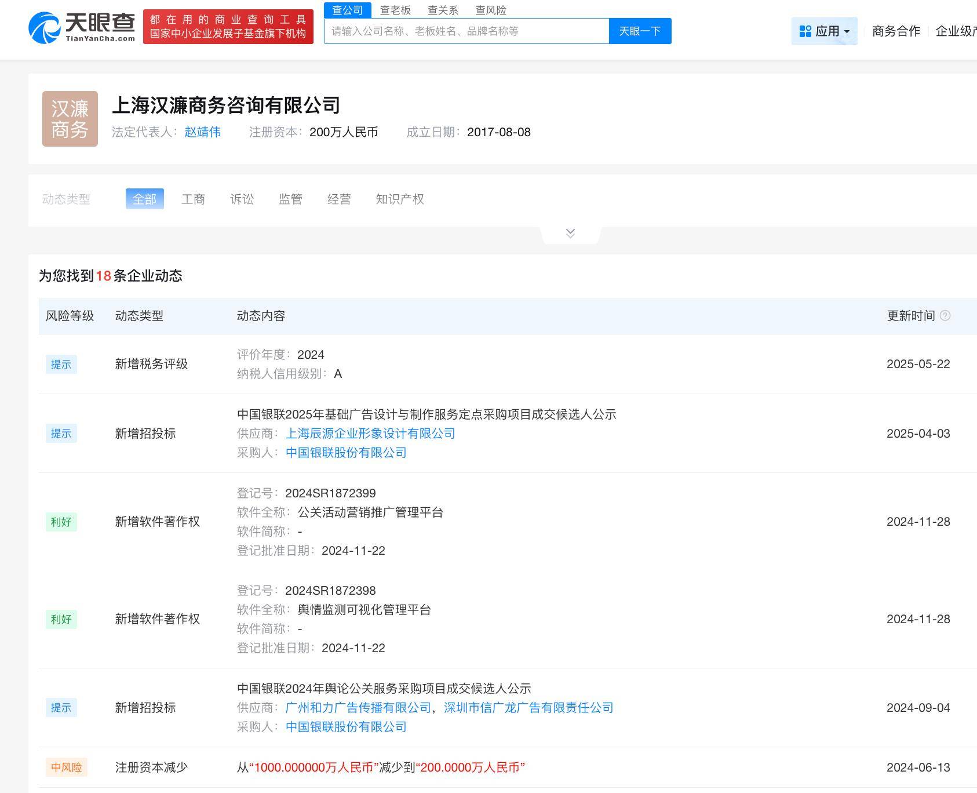This screenshot has height=793, width=977.
Task: Open 广州和力广告传播有限公司 supplier link
Action: (x=358, y=708)
